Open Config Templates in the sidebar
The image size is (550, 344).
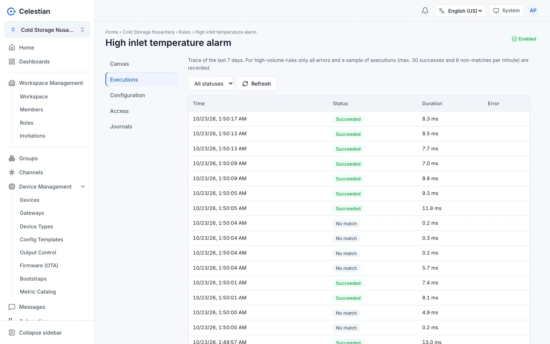pos(42,240)
